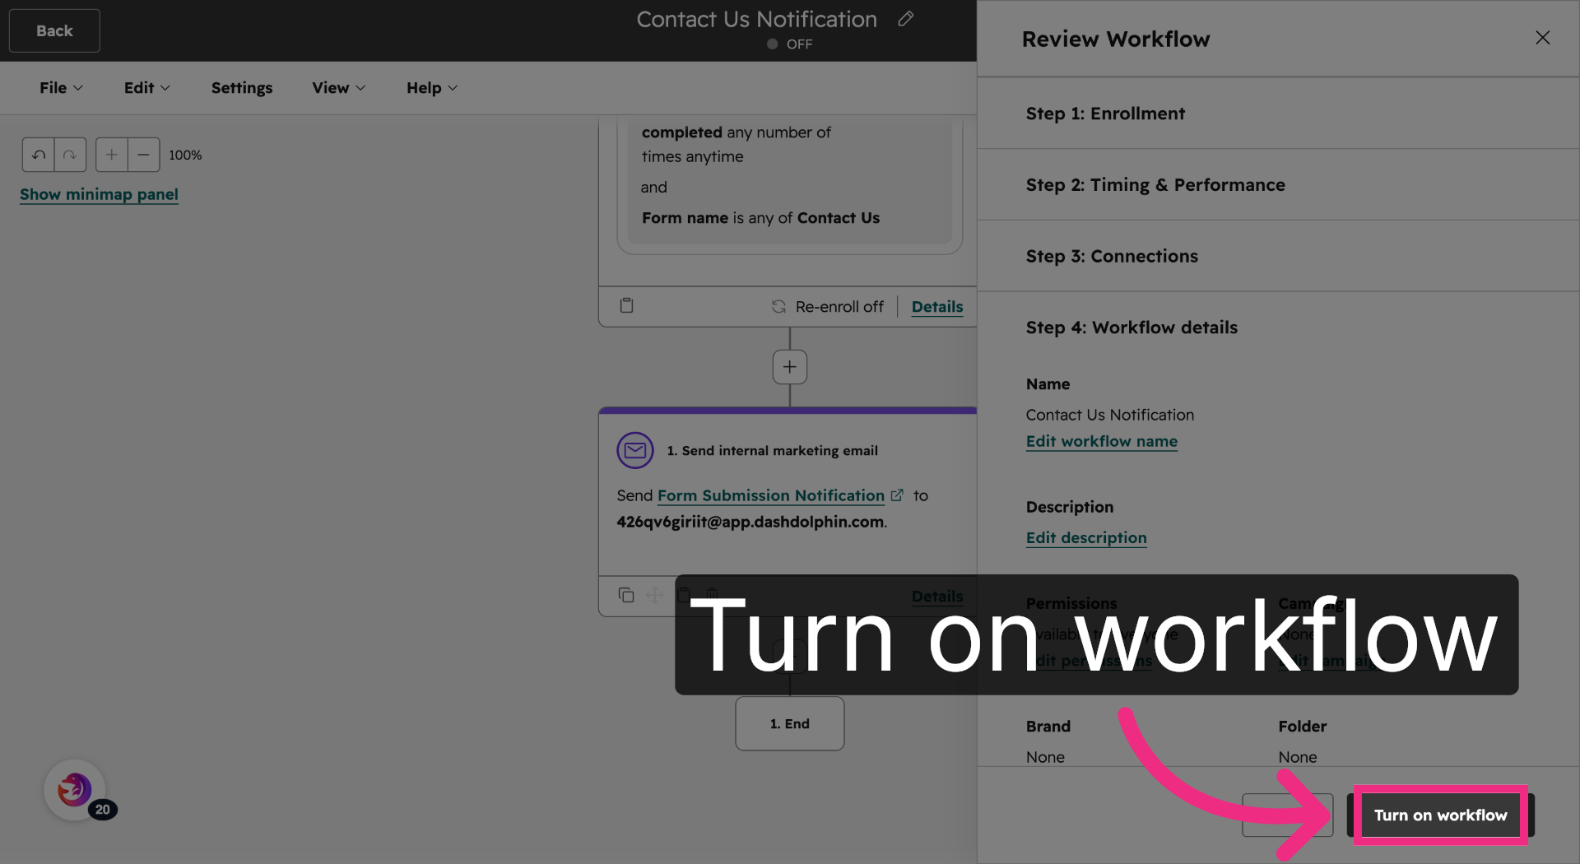Click external link icon beside Form Submission Notification

[897, 495]
